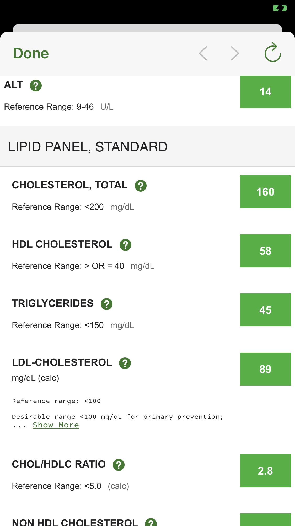Open help for ALT test
The image size is (295, 526).
tap(36, 86)
